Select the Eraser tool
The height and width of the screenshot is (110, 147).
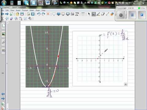click(103, 14)
